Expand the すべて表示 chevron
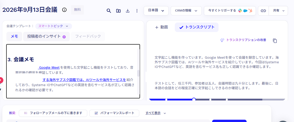This screenshot has height=122, width=294. (165, 113)
